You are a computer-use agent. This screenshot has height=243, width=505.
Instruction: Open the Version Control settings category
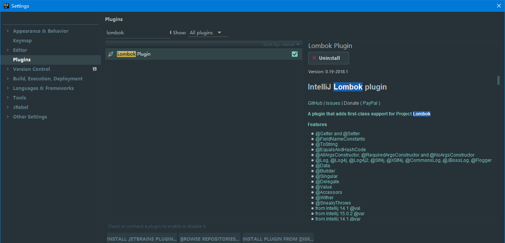pos(31,69)
